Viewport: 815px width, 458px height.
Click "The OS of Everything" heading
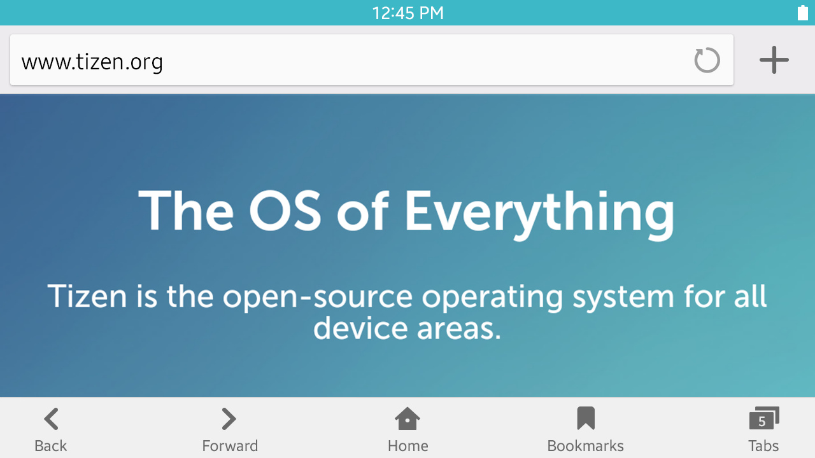(x=406, y=212)
